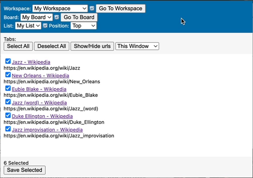Uncheck Jazz (word) tab checkbox
This screenshot has width=253, height=178.
8,102
